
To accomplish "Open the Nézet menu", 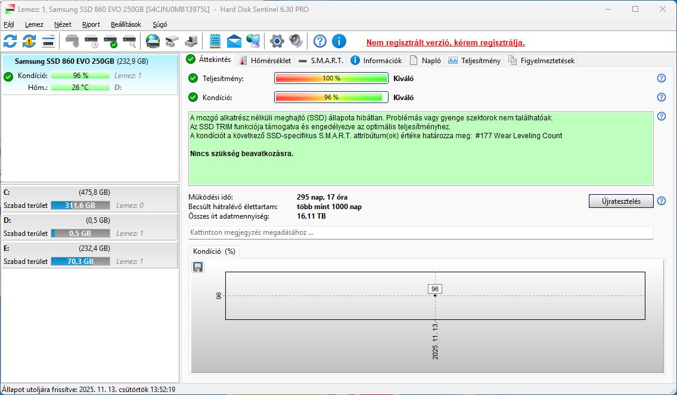I will click(63, 24).
